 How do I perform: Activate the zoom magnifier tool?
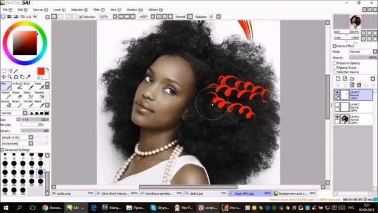coord(10,77)
